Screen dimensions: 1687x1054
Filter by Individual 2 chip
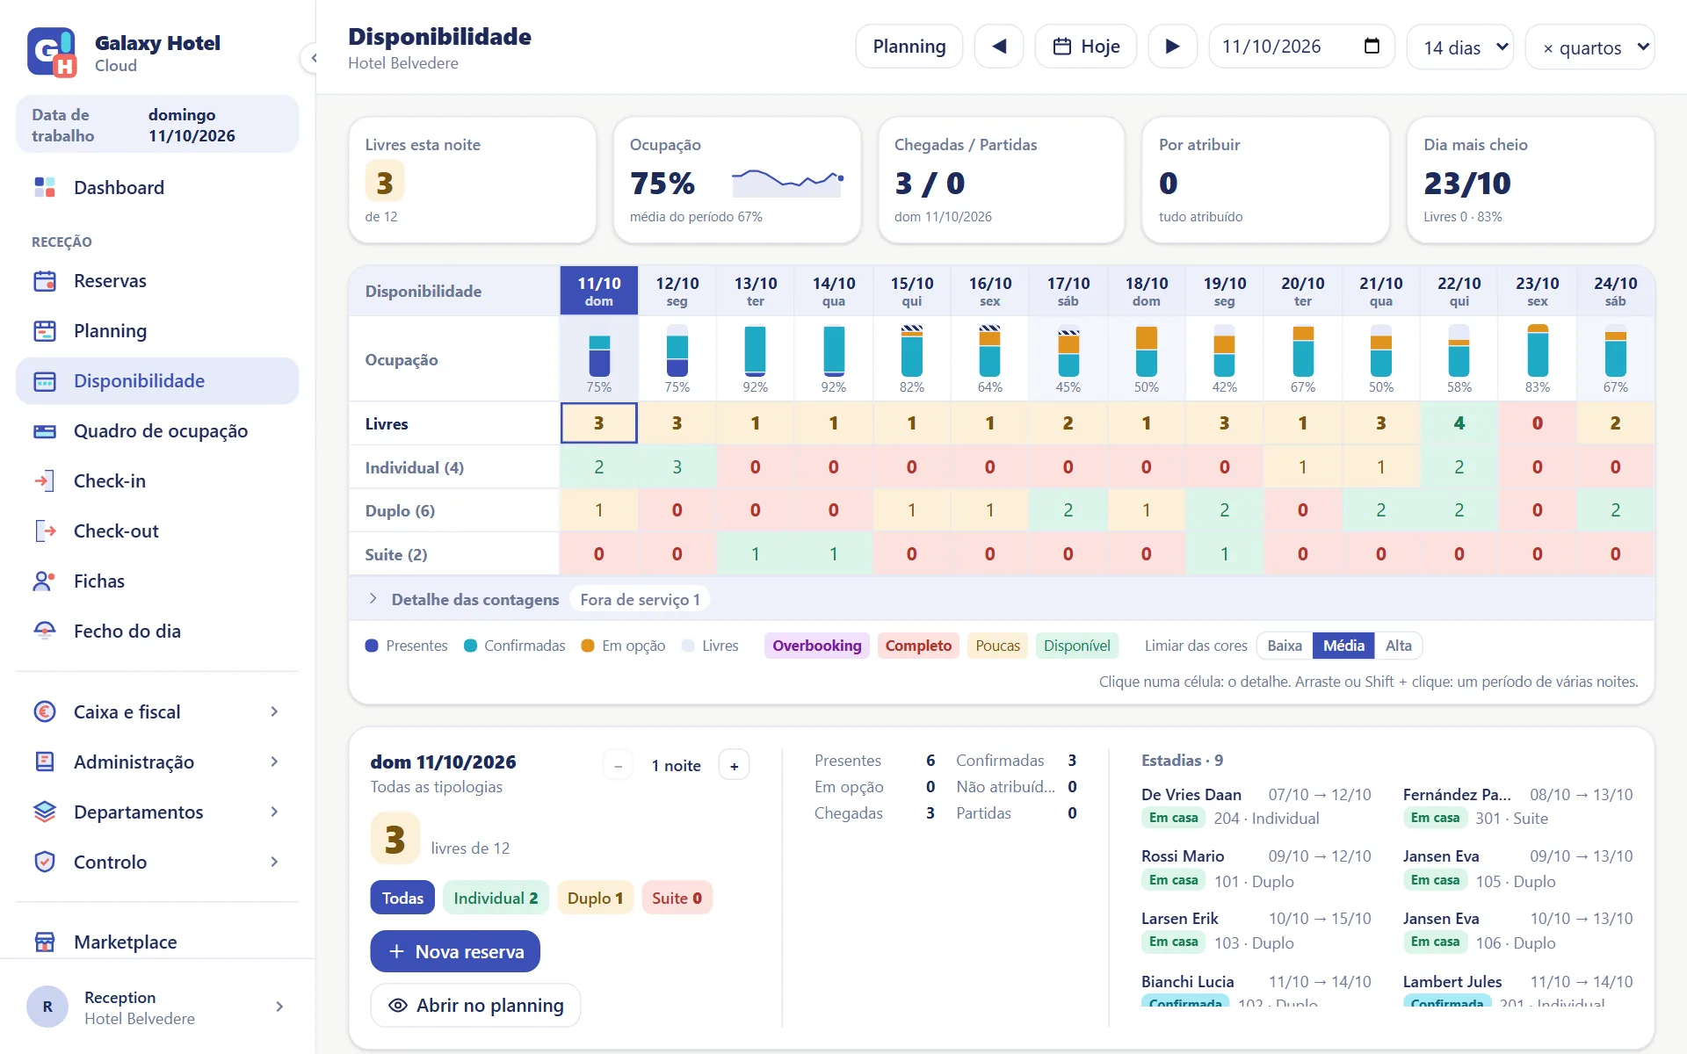click(x=496, y=898)
